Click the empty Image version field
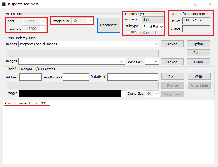 pos(196,29)
